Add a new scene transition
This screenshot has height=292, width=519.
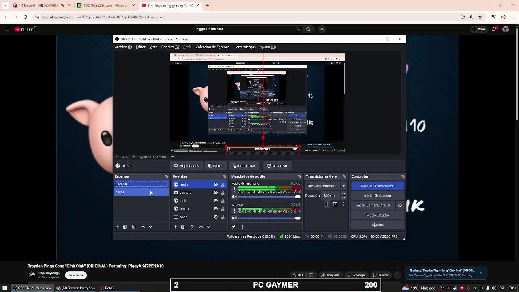[327, 204]
